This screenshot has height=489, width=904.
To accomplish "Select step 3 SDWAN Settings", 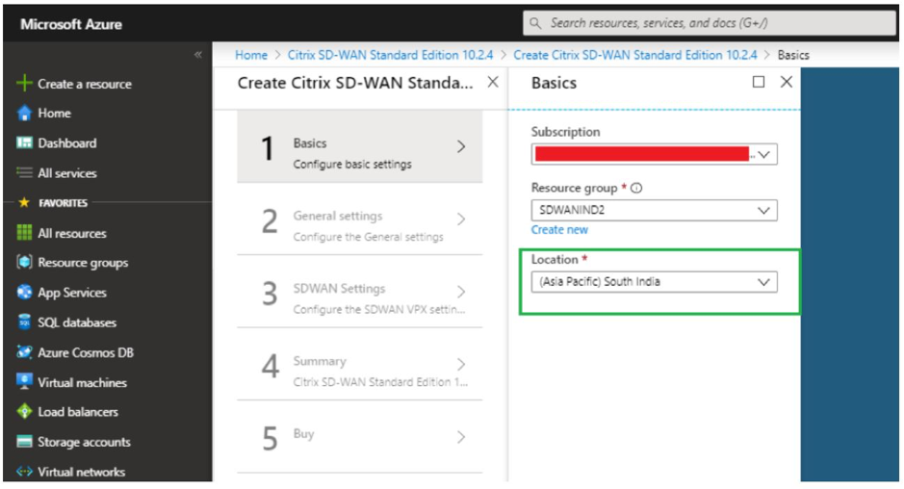I will pyautogui.click(x=360, y=293).
